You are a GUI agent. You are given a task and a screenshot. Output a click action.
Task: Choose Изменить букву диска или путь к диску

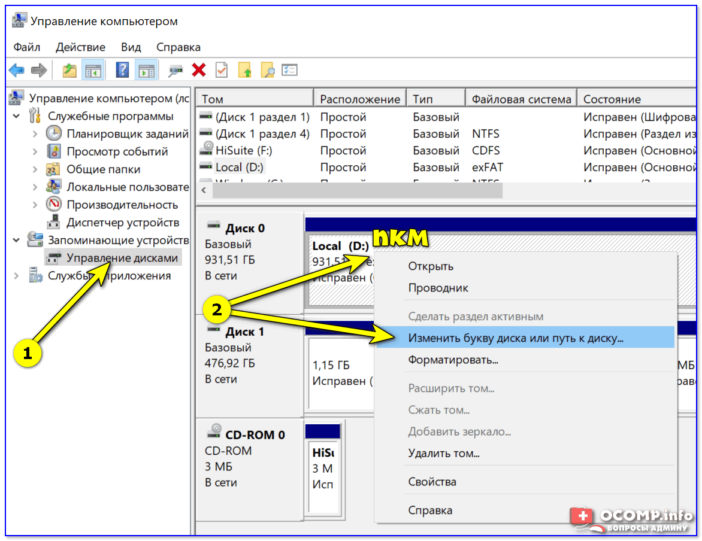point(516,338)
